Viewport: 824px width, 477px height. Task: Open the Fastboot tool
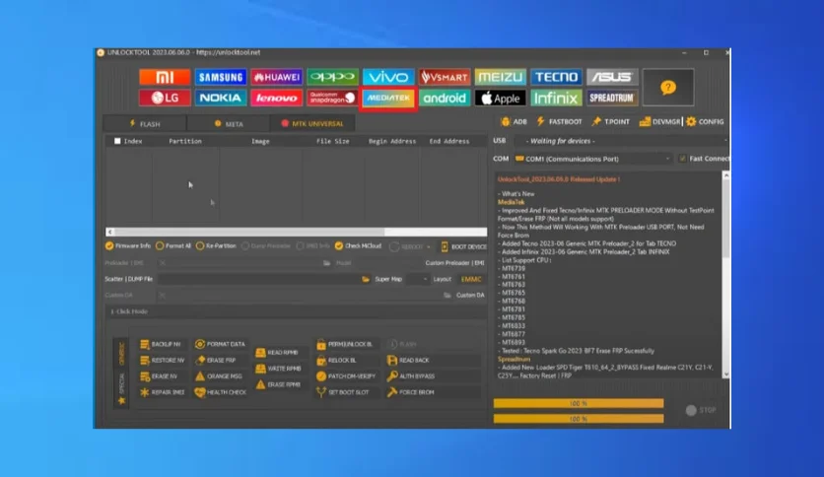coord(559,121)
